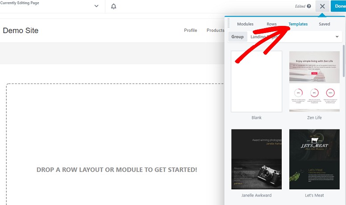Click the templates panel scrollbar

tap(344, 61)
